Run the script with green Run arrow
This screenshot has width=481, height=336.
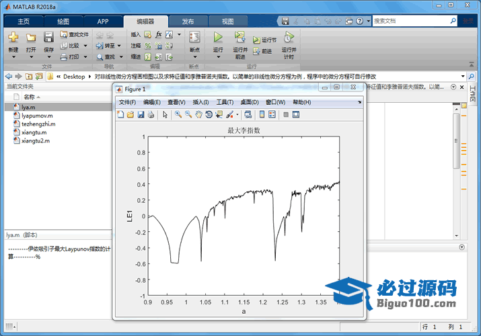tap(218, 37)
